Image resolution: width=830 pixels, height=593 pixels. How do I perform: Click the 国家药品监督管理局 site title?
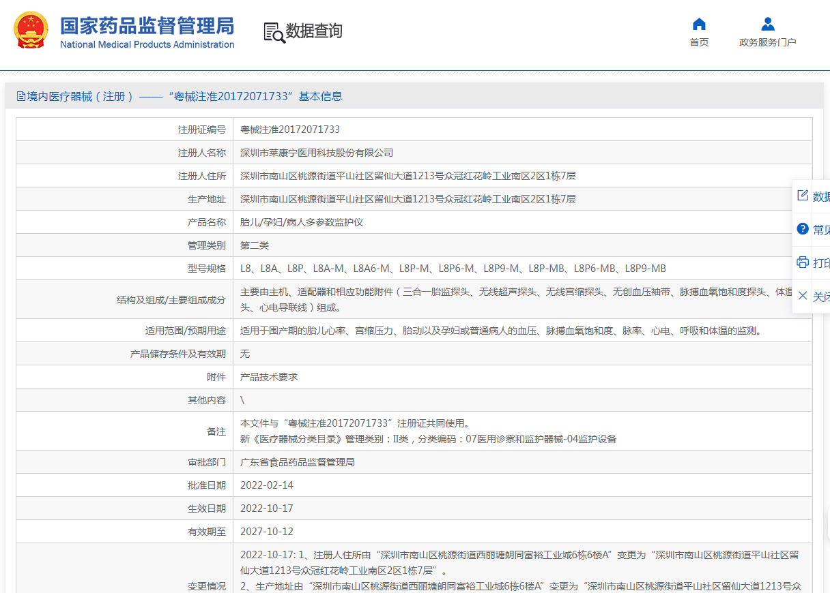(147, 26)
